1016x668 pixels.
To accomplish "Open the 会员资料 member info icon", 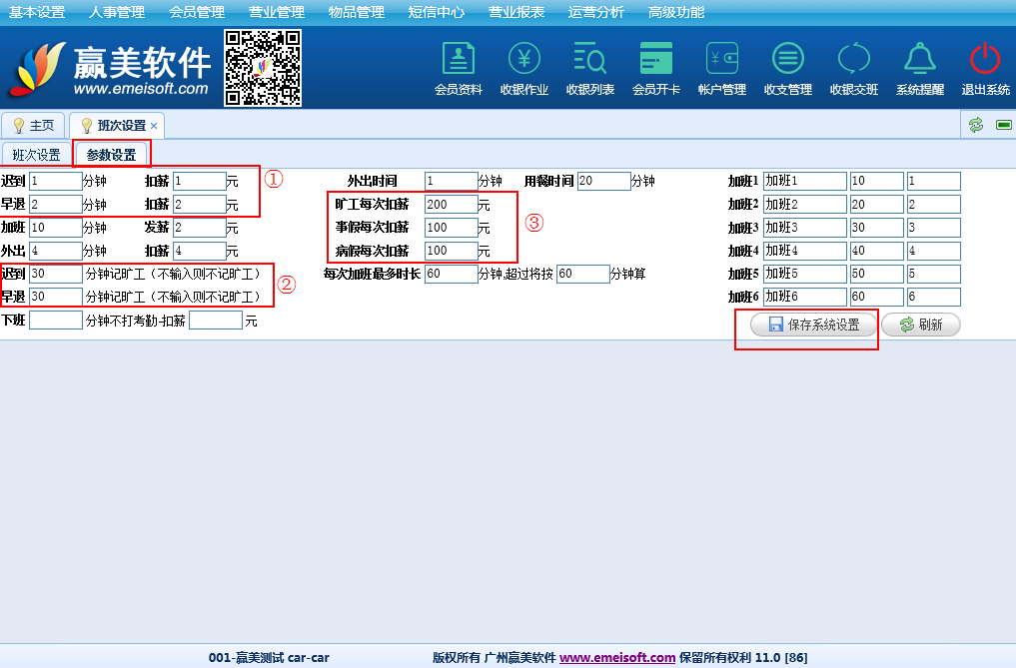I will (x=458, y=60).
